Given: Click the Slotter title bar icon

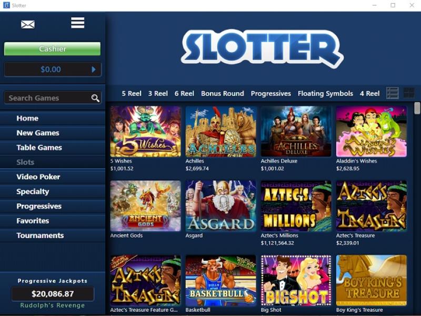Looking at the screenshot, I should (6, 5).
